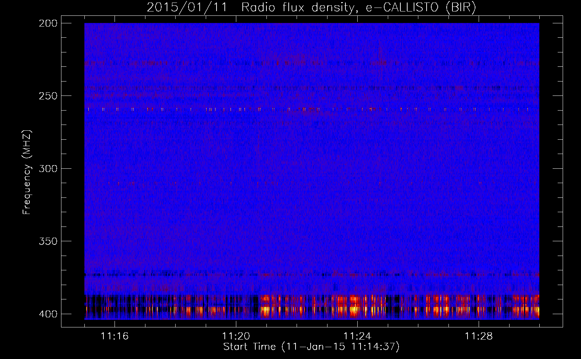Click the 'Start Time (11-Jan-15 11:14:37)' label
This screenshot has height=359, width=581.
311,347
